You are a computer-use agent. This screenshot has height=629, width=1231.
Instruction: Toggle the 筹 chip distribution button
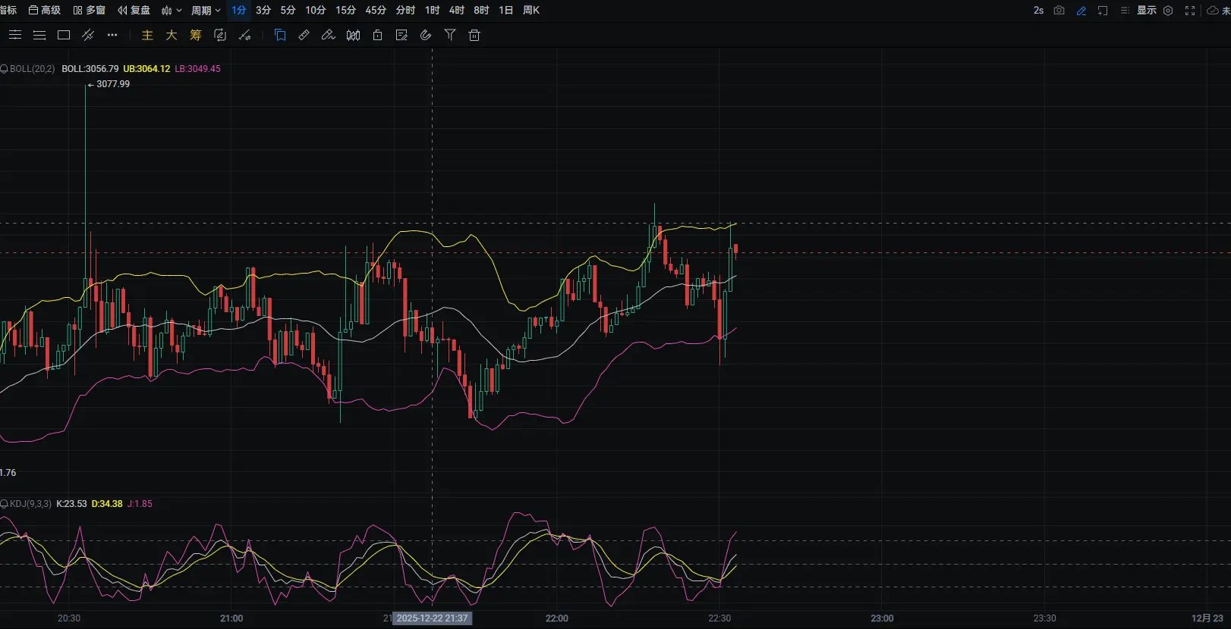pos(196,36)
